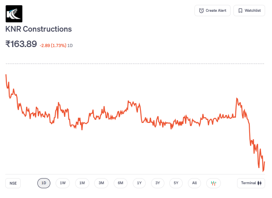The width and height of the screenshot is (272, 198).
Task: Add the stock to Watchlist
Action: 249,11
